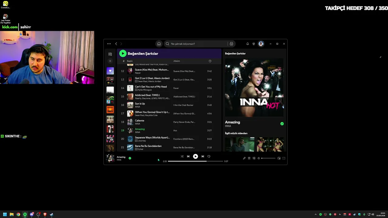Click the play button in the player bar
Screen dimensions: 388x218
(196, 157)
